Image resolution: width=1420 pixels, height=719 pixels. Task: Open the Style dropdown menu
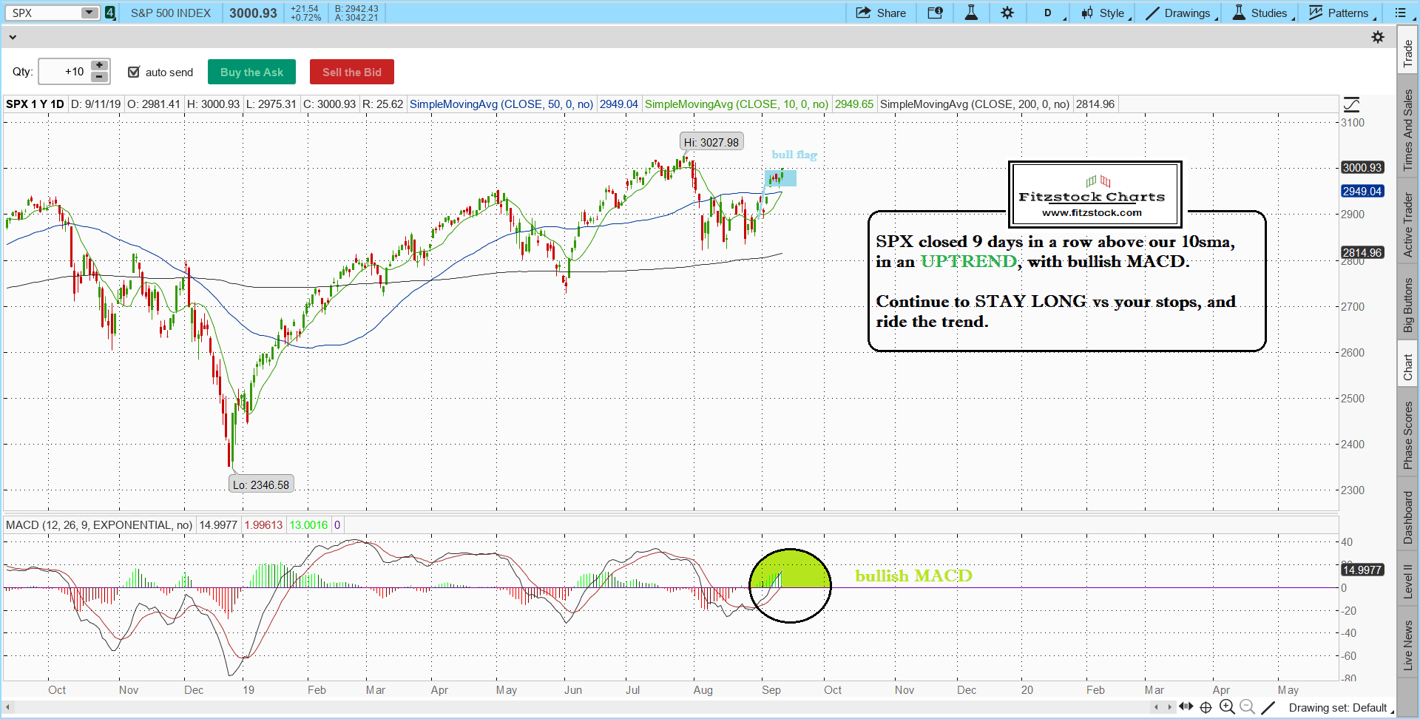(1106, 13)
